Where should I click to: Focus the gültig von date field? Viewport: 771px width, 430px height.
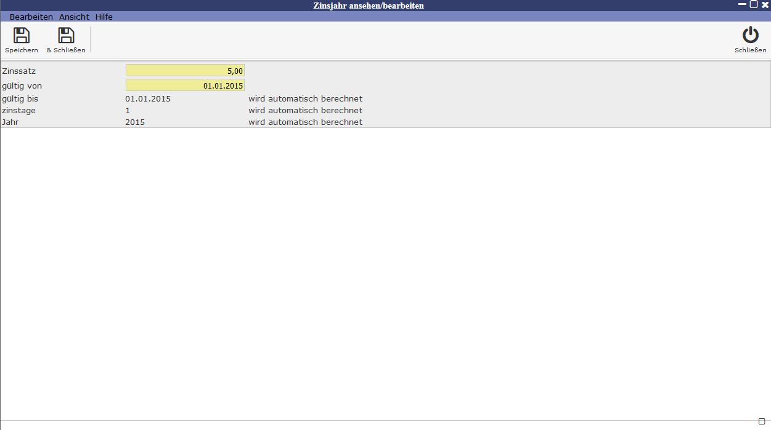[185, 86]
